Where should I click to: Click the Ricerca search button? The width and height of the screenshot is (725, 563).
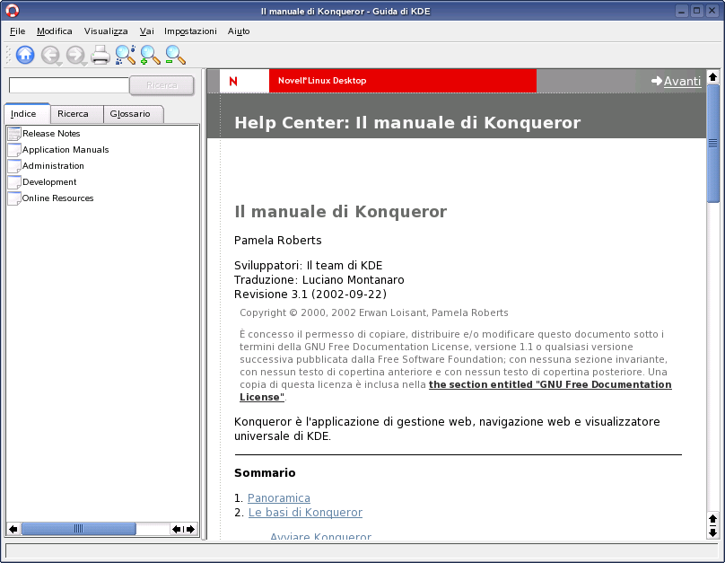click(162, 85)
